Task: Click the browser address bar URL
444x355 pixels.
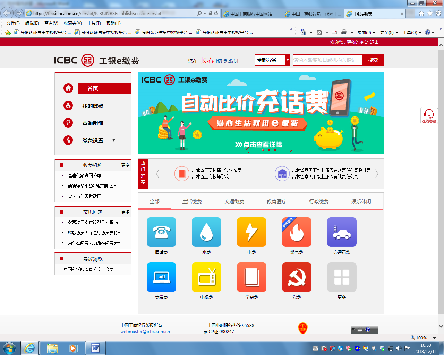Action: [x=97, y=13]
